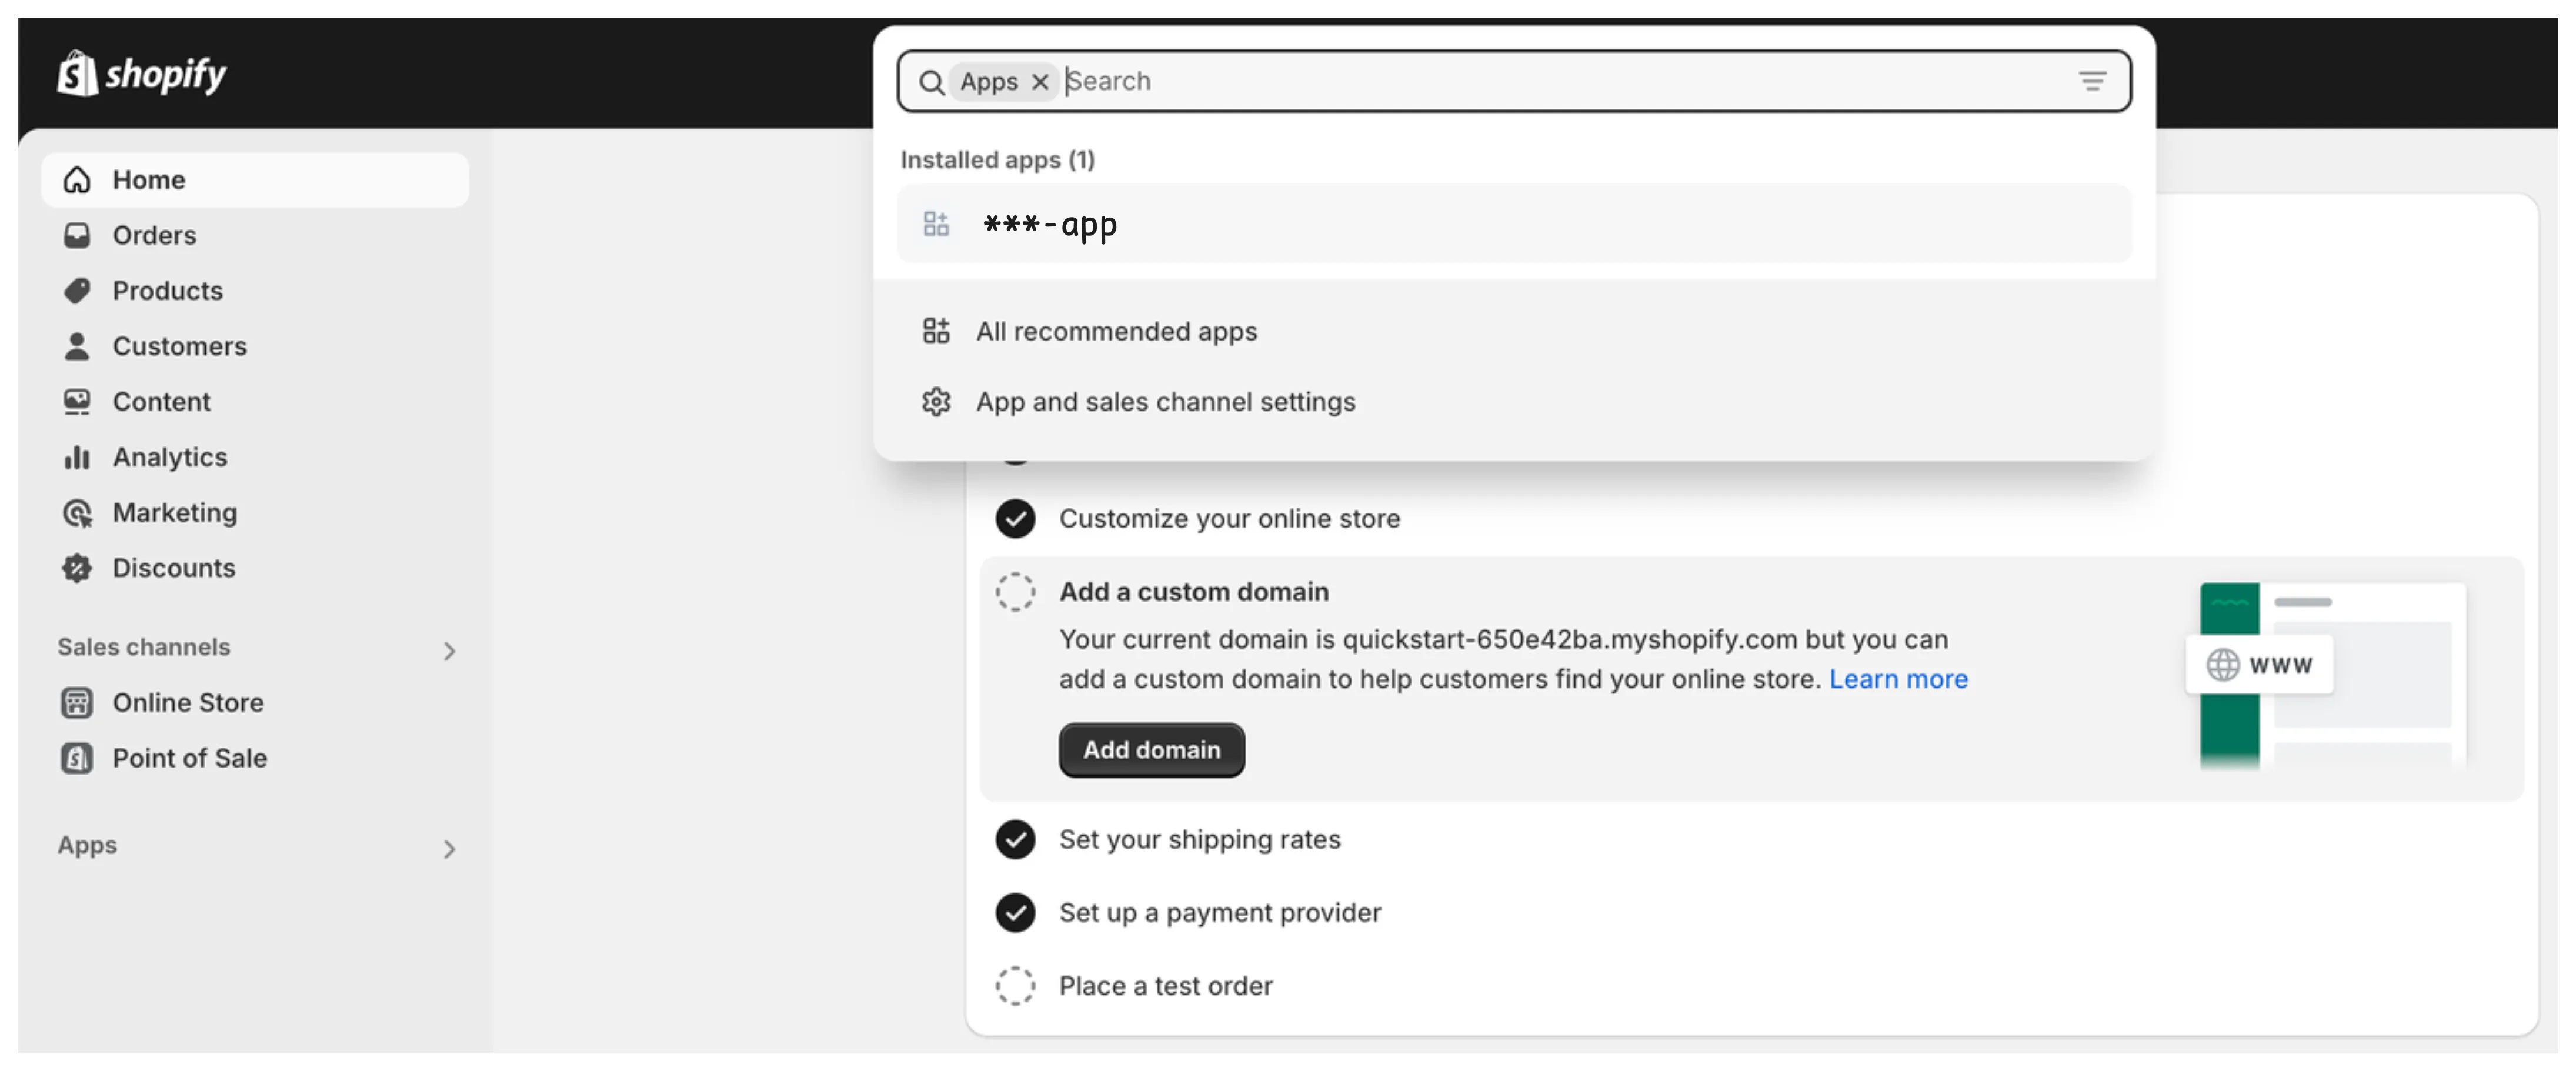2576x1071 pixels.
Task: Open Online Store from Sales channels
Action: 189,702
